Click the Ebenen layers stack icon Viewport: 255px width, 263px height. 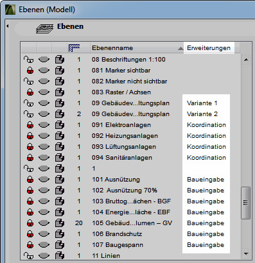pyautogui.click(x=44, y=29)
